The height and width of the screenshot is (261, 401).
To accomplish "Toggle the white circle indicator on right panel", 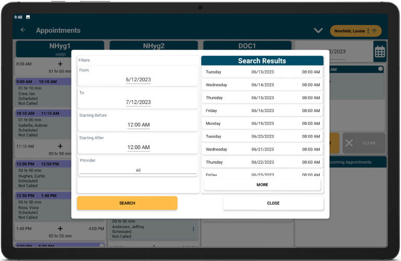I will pyautogui.click(x=380, y=69).
